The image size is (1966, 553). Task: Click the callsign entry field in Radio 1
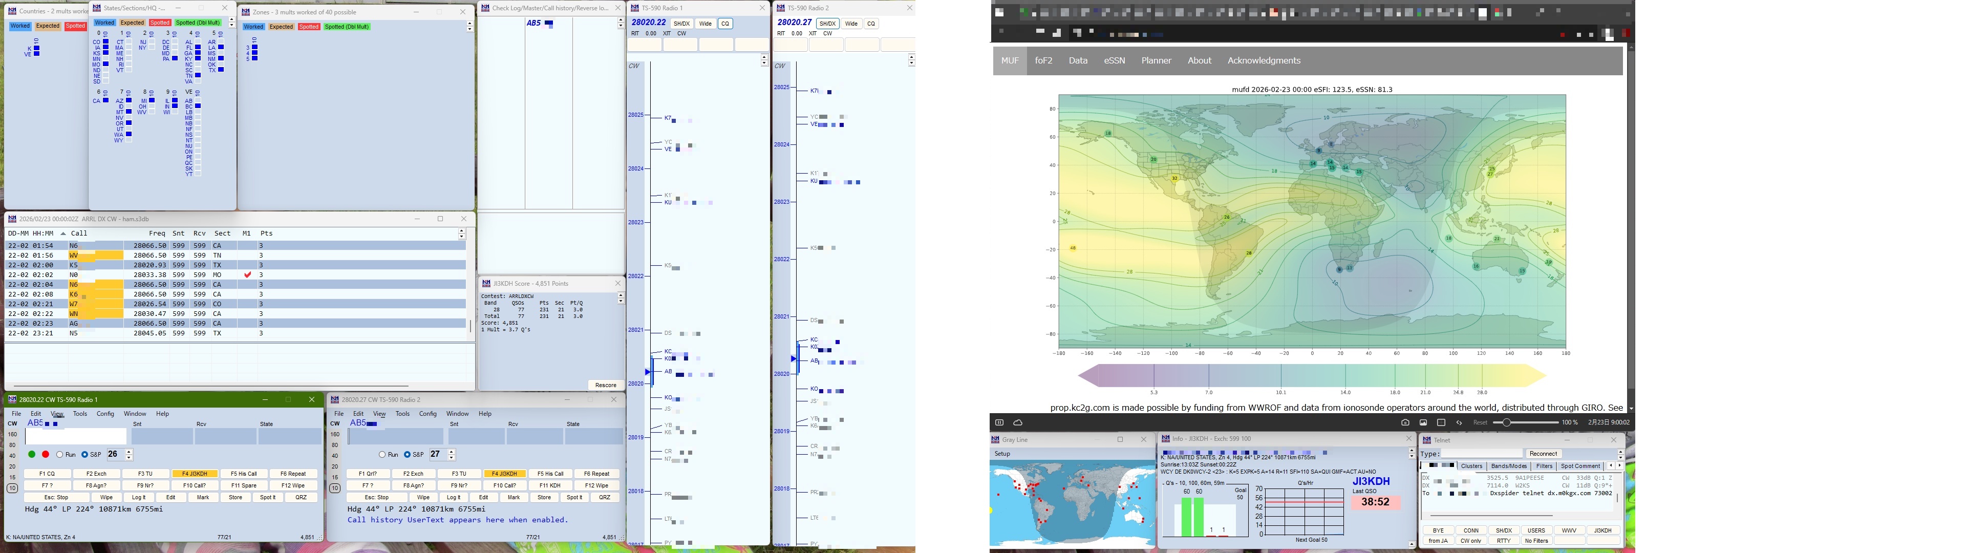coord(76,436)
